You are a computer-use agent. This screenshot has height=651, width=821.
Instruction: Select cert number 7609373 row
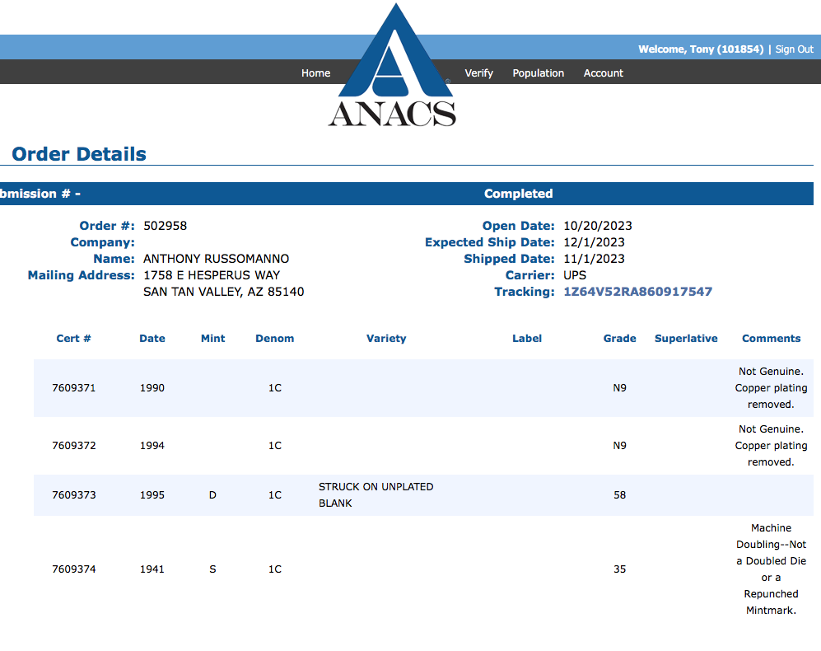73,495
